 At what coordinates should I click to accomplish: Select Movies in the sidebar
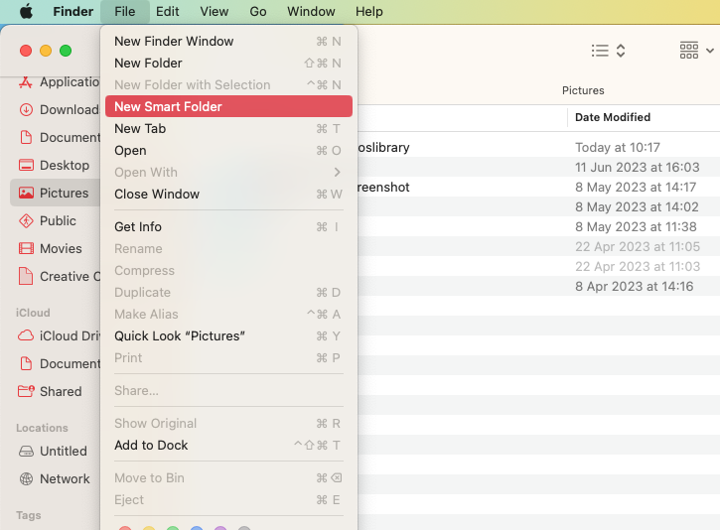pyautogui.click(x=61, y=248)
